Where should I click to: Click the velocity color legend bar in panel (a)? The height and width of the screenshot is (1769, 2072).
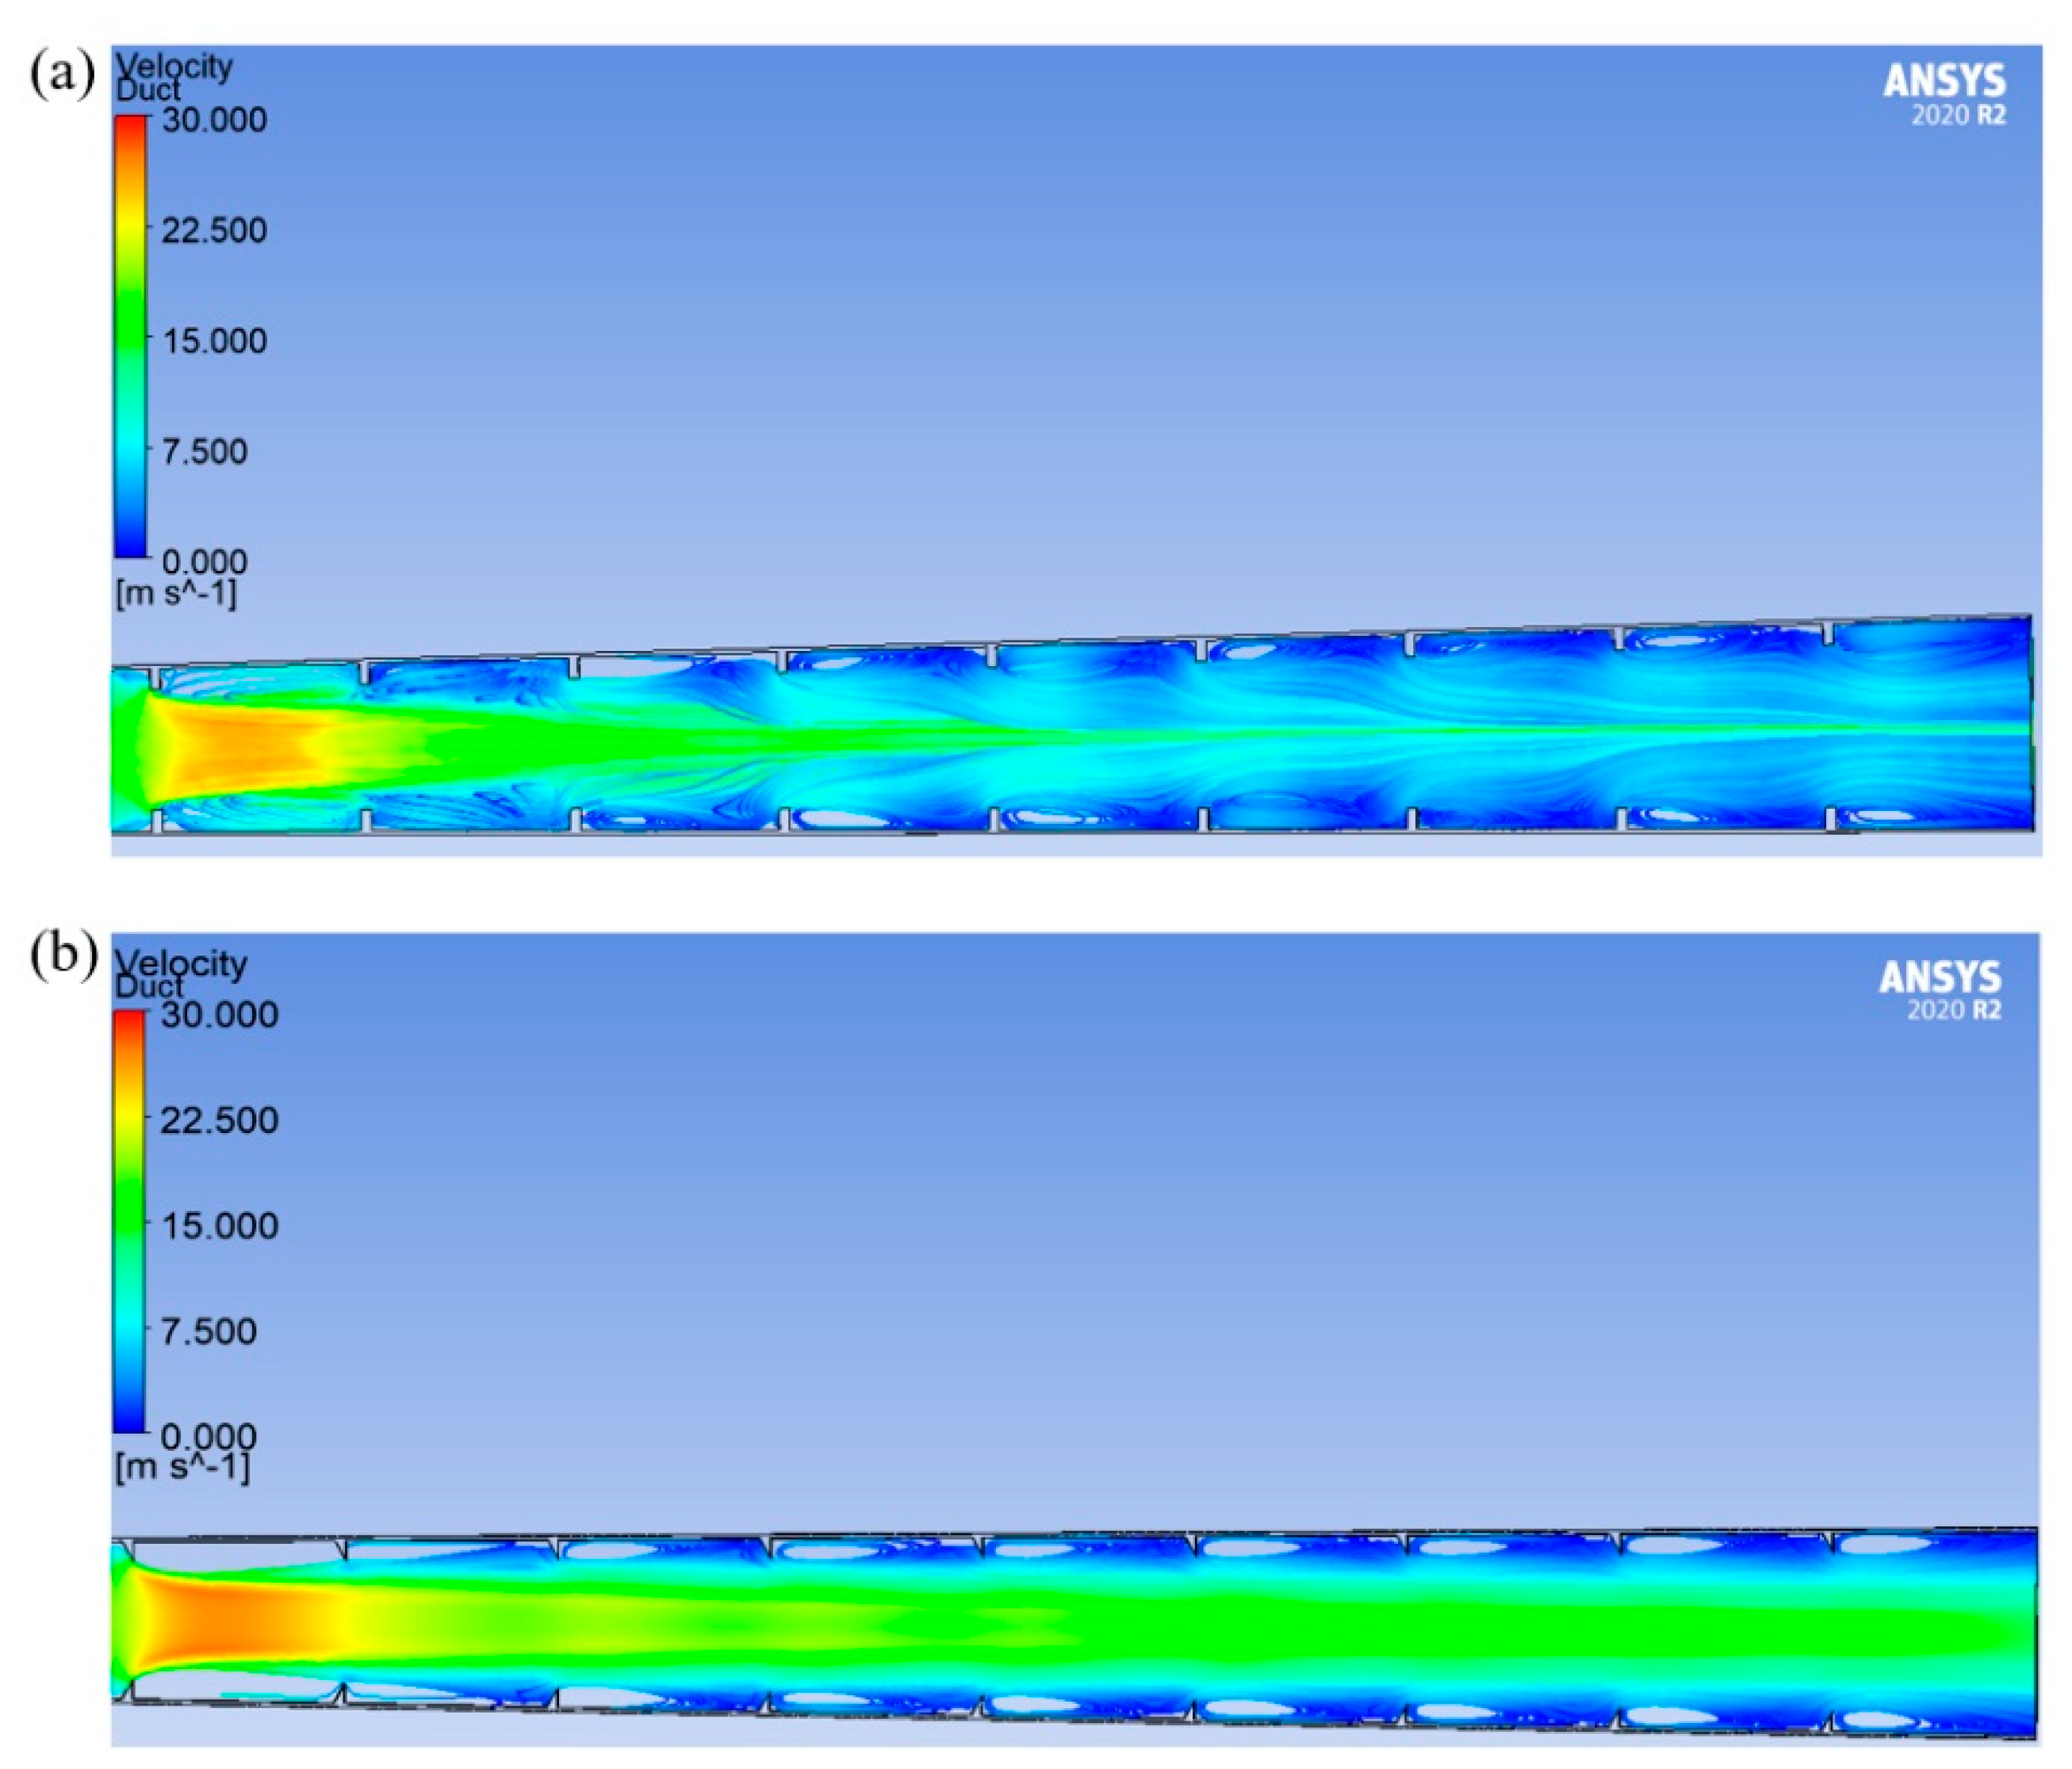pyautogui.click(x=130, y=336)
